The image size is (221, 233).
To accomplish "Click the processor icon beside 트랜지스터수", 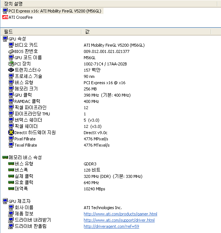I will tap(11, 70).
